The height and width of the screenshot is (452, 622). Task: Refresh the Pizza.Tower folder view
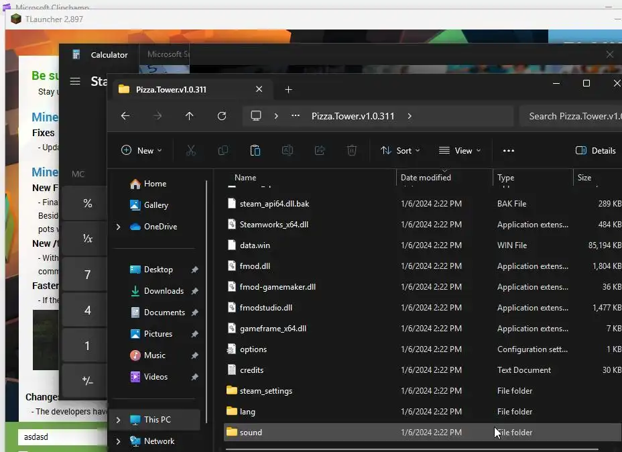pos(222,116)
